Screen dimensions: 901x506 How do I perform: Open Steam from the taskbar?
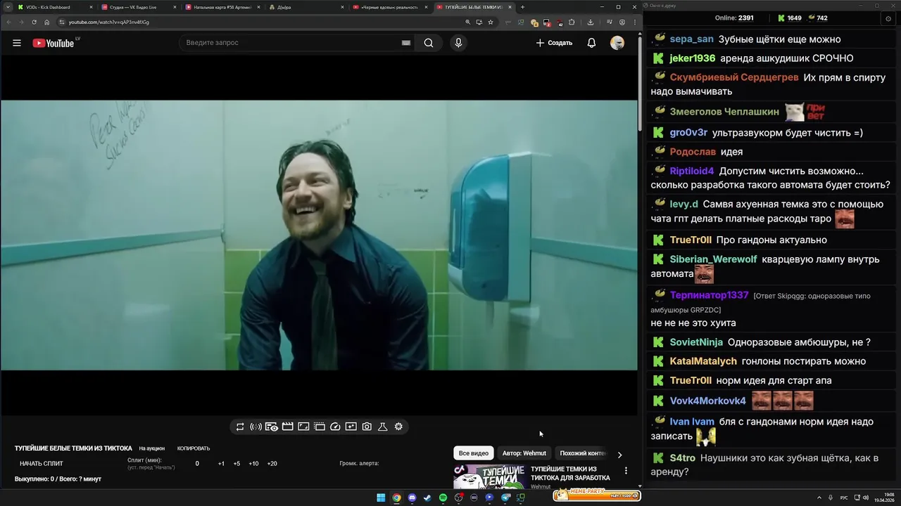427,498
